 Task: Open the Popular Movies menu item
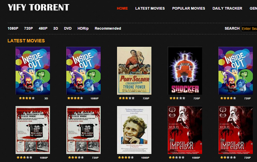pyautogui.click(x=189, y=8)
